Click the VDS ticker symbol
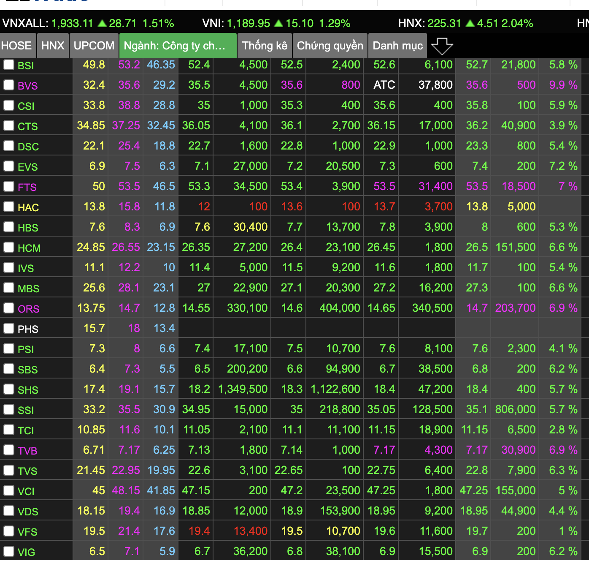Screen dimensions: 589x561 pos(28,512)
